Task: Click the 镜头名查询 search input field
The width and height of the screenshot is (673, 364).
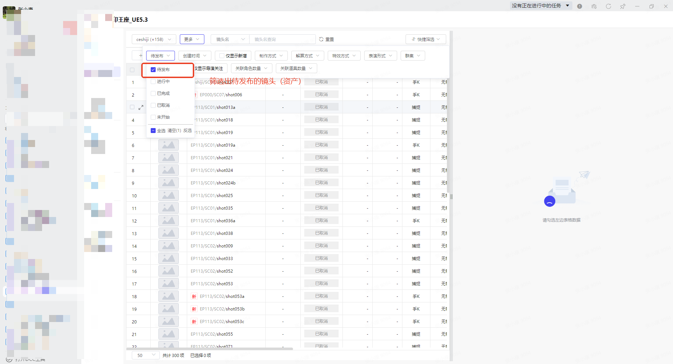Action: (282, 39)
